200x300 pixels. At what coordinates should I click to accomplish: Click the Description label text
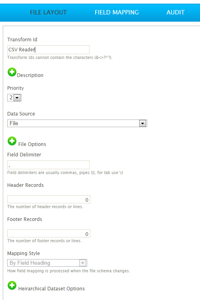click(x=30, y=75)
